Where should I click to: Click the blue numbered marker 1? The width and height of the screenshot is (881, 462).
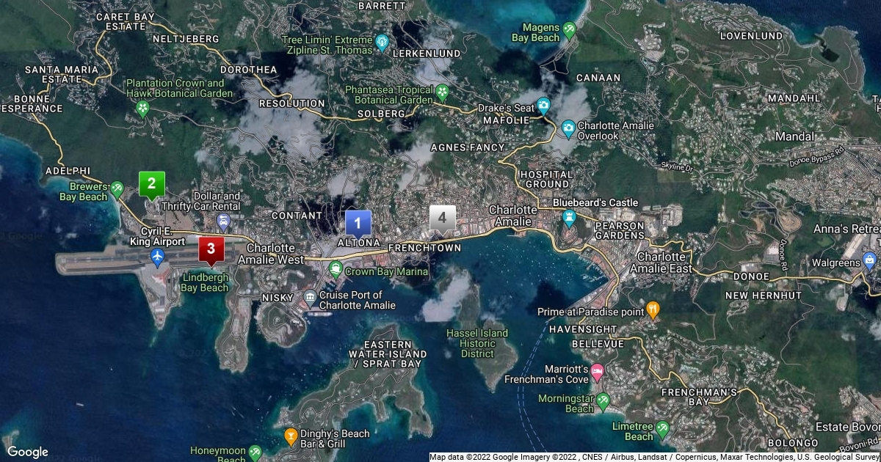coord(358,222)
